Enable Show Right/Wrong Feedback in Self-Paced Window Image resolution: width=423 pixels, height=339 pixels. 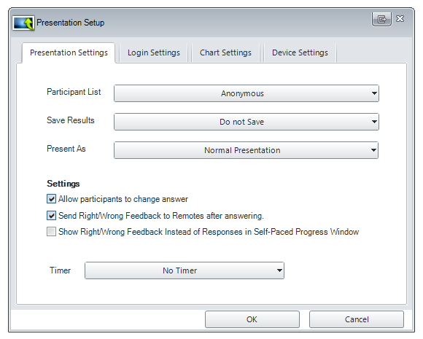(x=51, y=232)
